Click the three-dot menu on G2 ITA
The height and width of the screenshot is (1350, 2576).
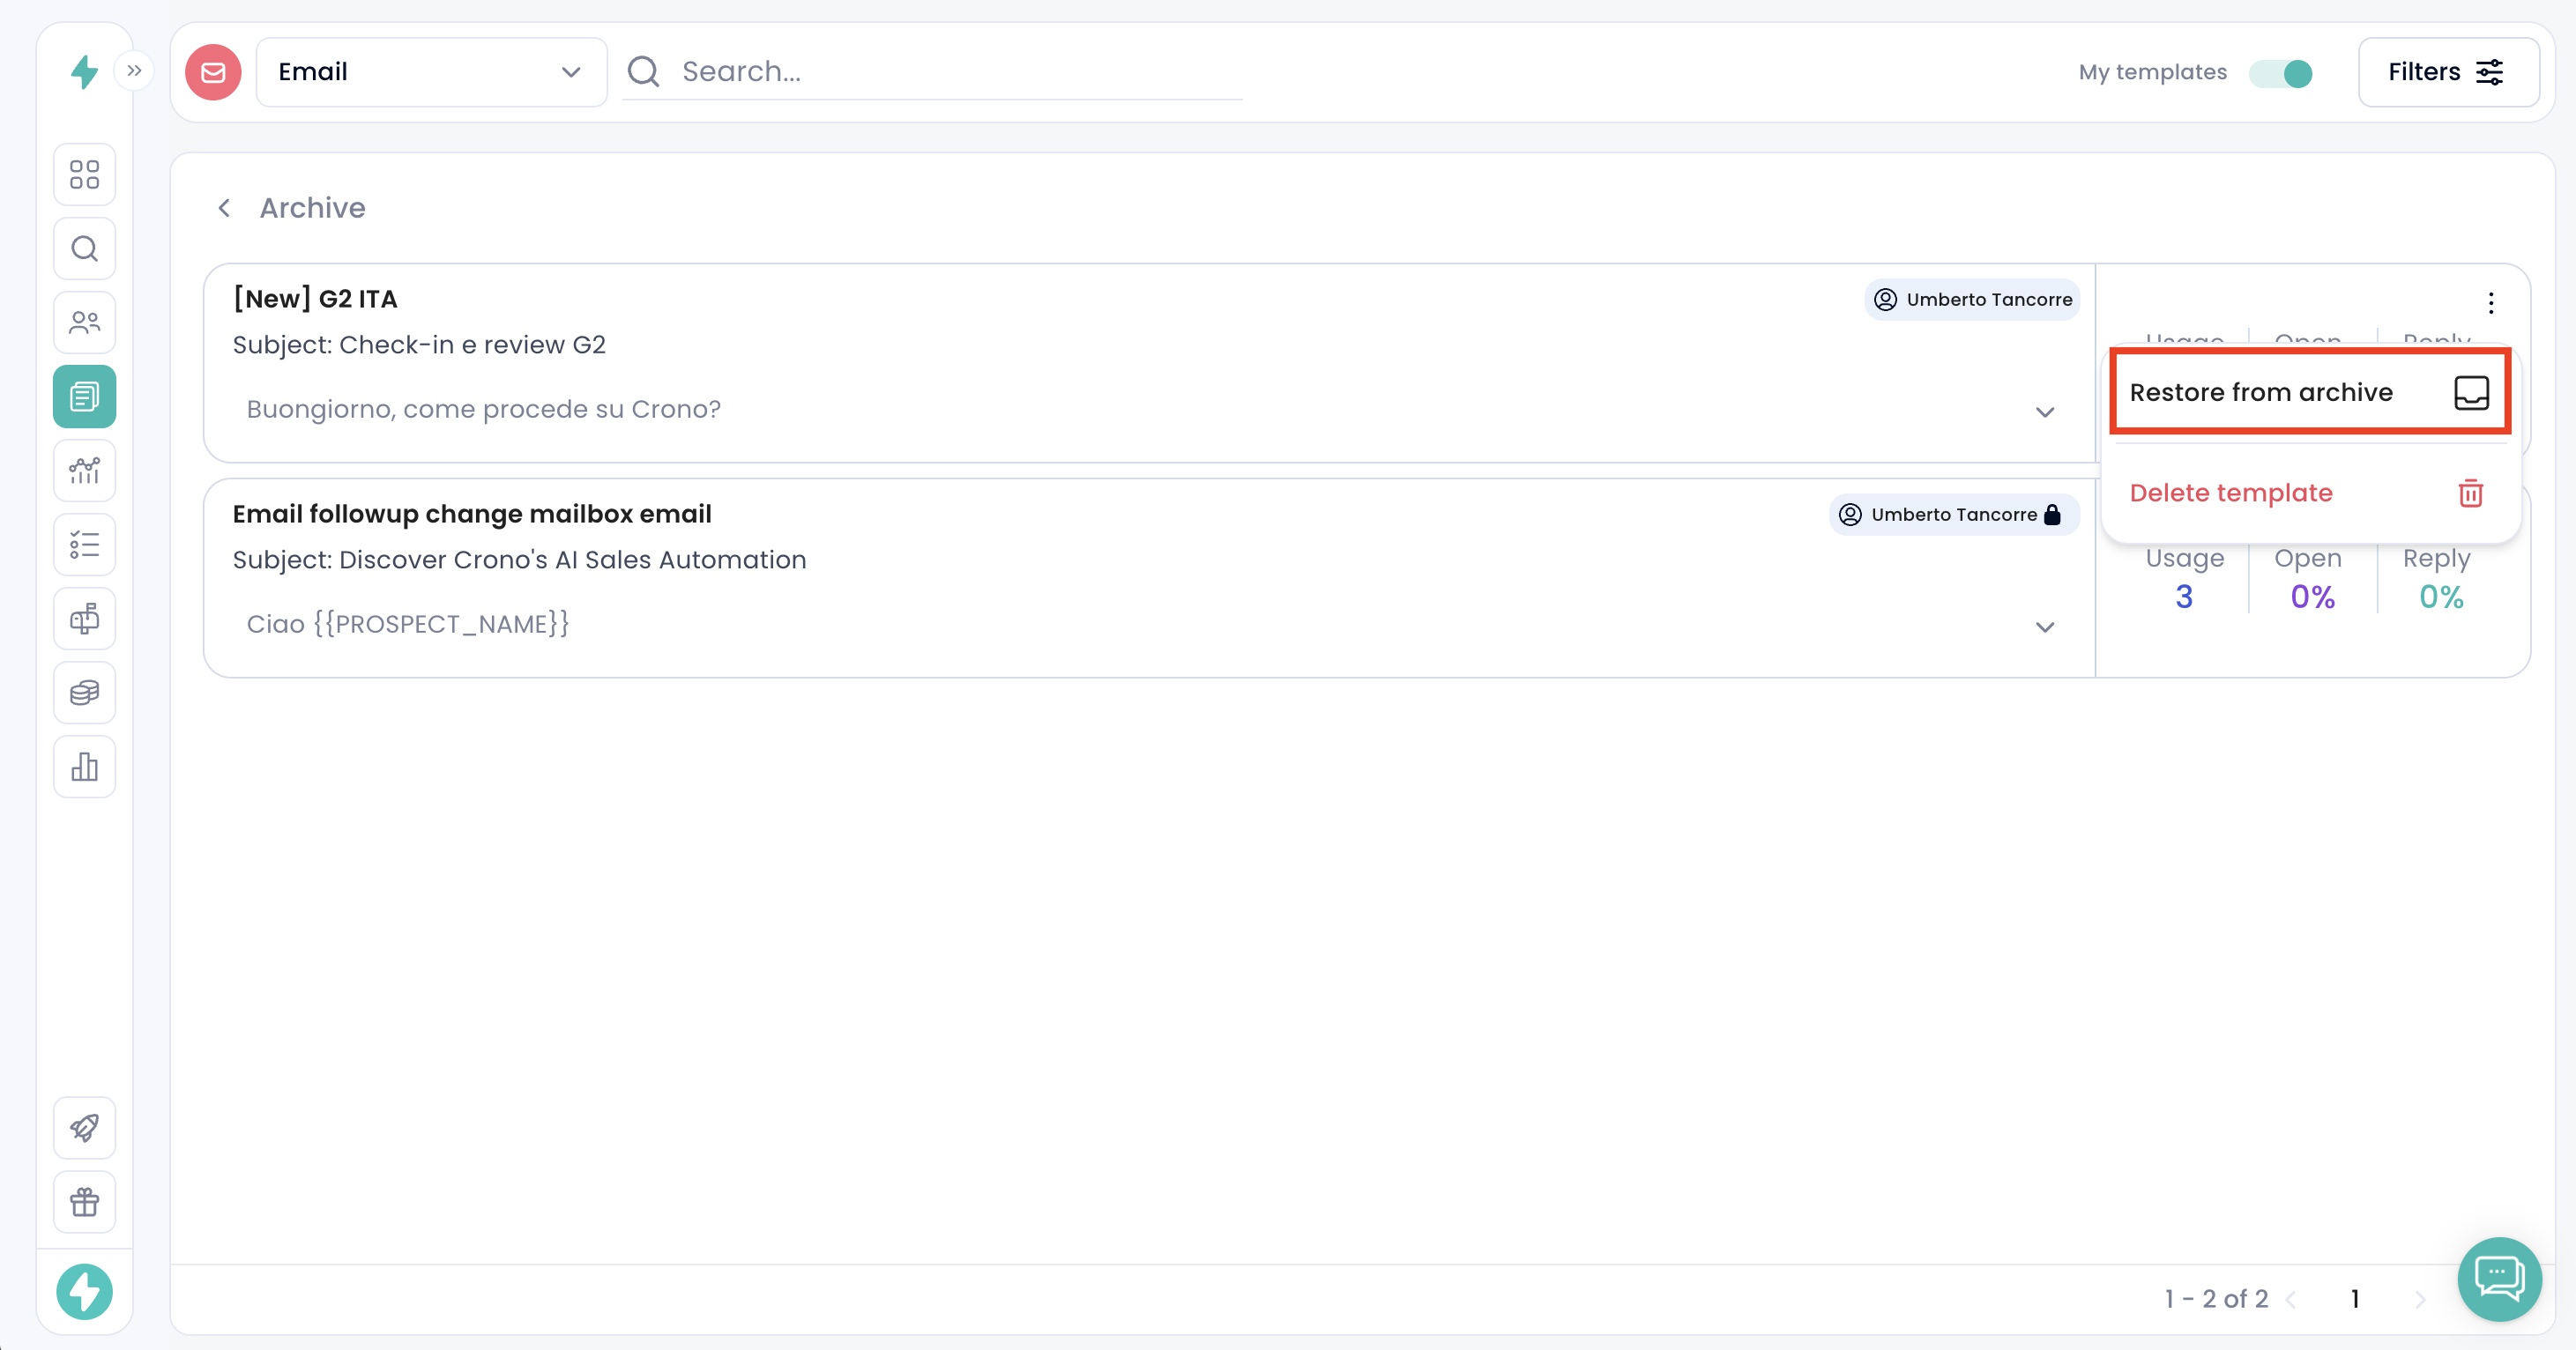(2491, 301)
